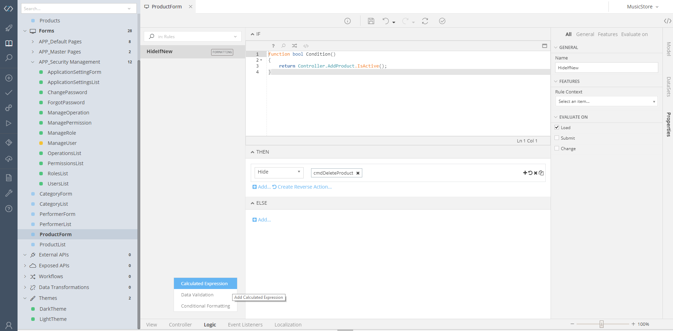Click the Create Reverse Action link
673x331 pixels.
pos(304,187)
